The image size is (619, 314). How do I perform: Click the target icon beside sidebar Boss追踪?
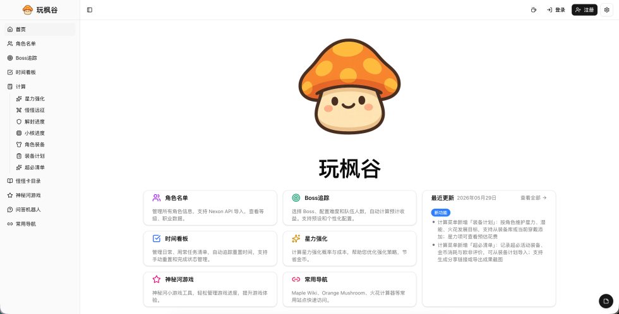tap(10, 58)
